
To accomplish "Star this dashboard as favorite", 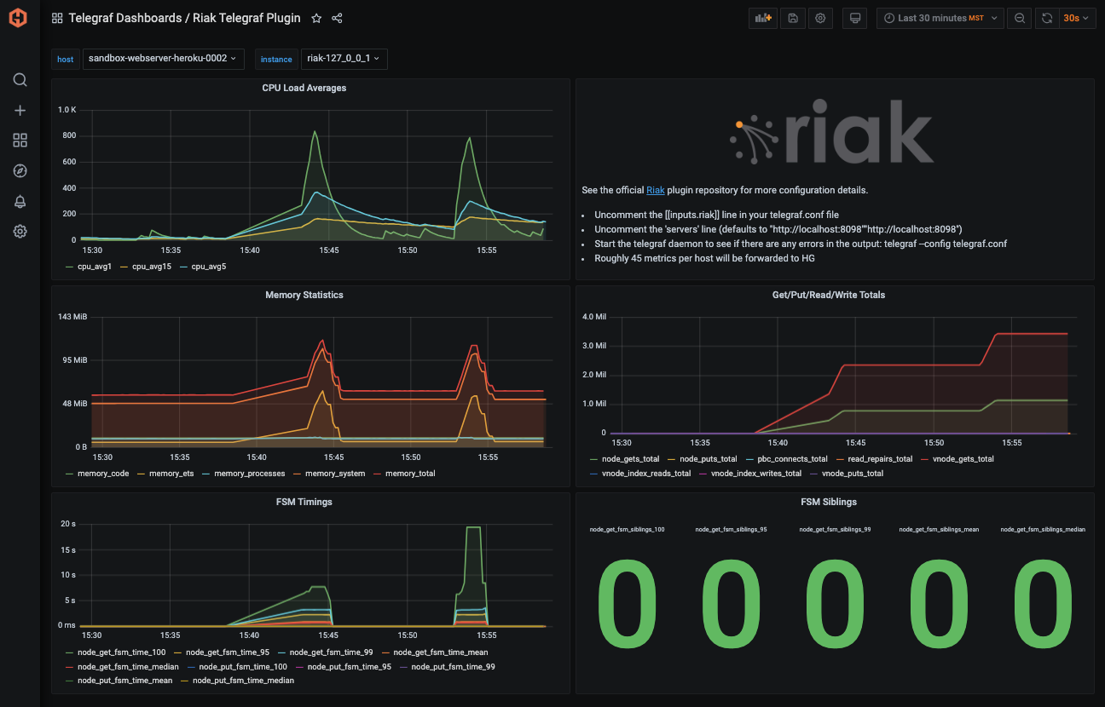I will [316, 18].
